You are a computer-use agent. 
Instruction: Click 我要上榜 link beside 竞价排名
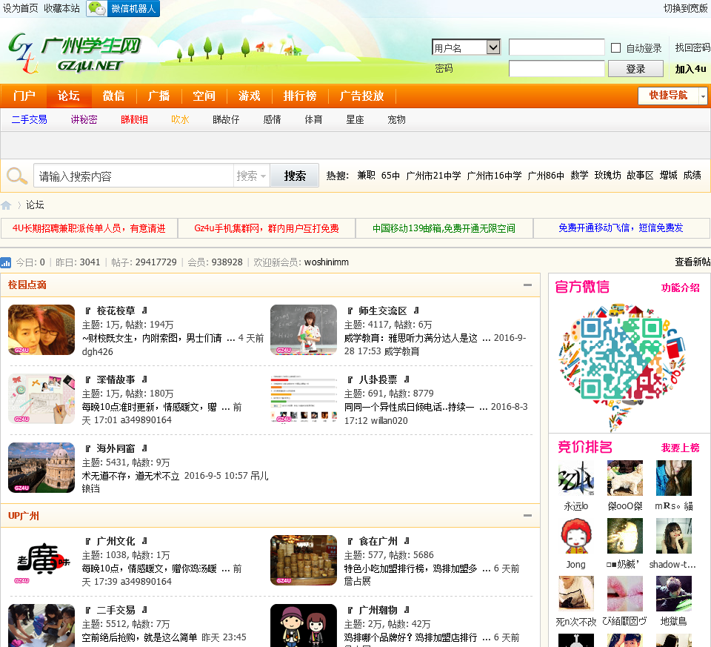pyautogui.click(x=680, y=448)
